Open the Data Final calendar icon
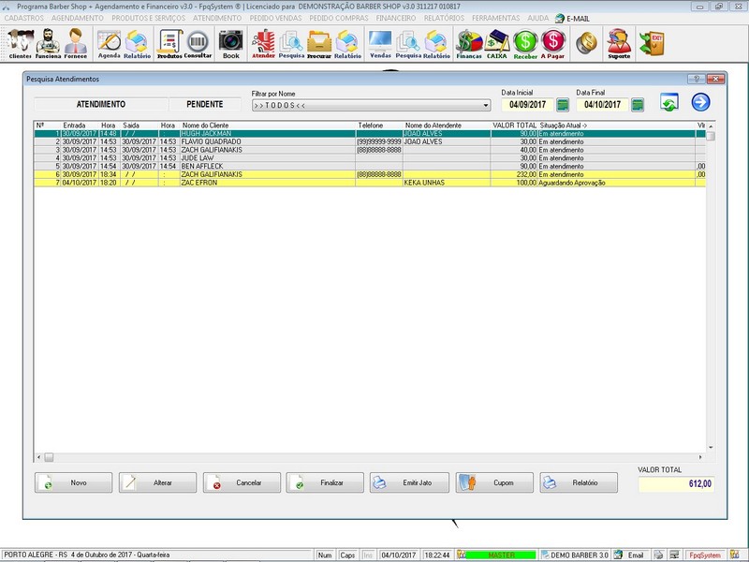Viewport: 749px width, 562px height. [x=638, y=105]
